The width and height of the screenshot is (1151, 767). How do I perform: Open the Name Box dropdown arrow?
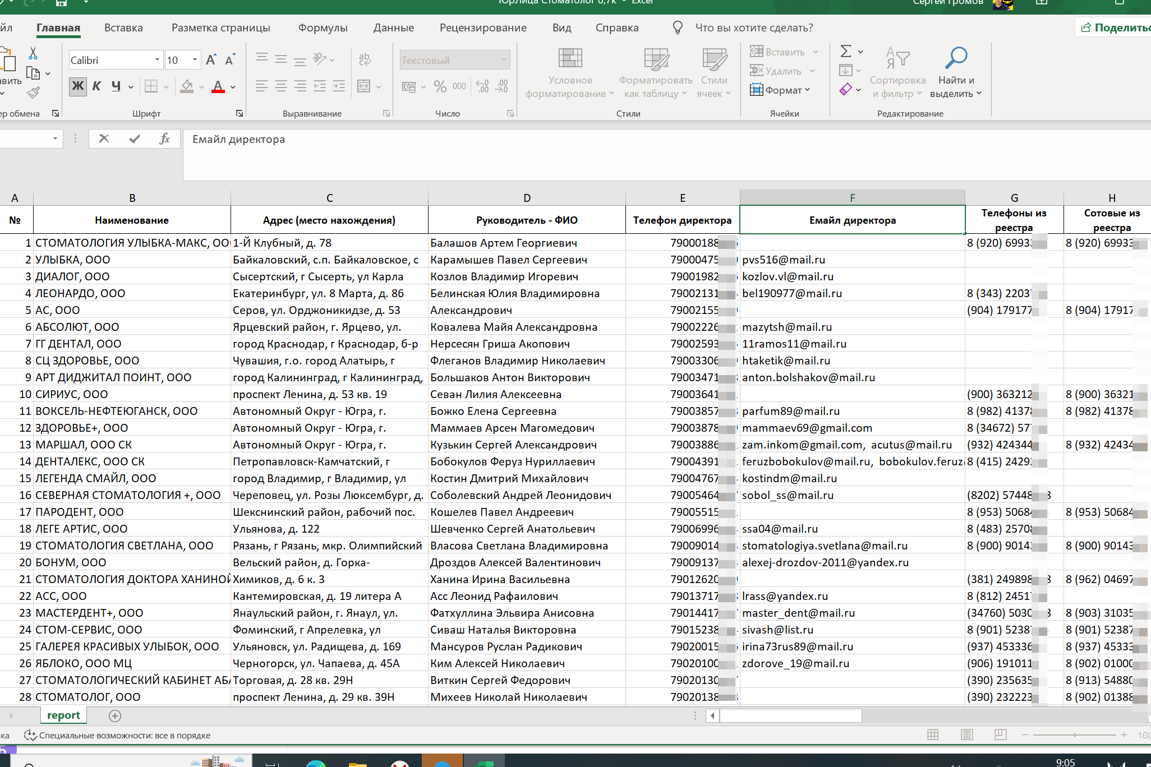[55, 138]
